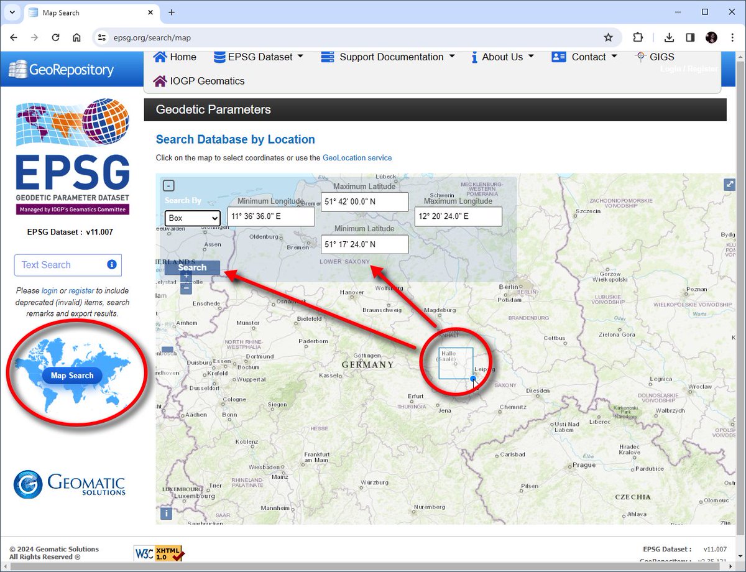The width and height of the screenshot is (746, 572).
Task: Click Dresden on the map
Action: [536, 391]
